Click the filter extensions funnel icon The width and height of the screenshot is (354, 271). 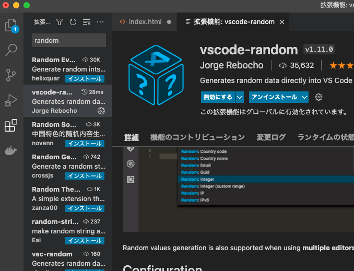point(60,22)
